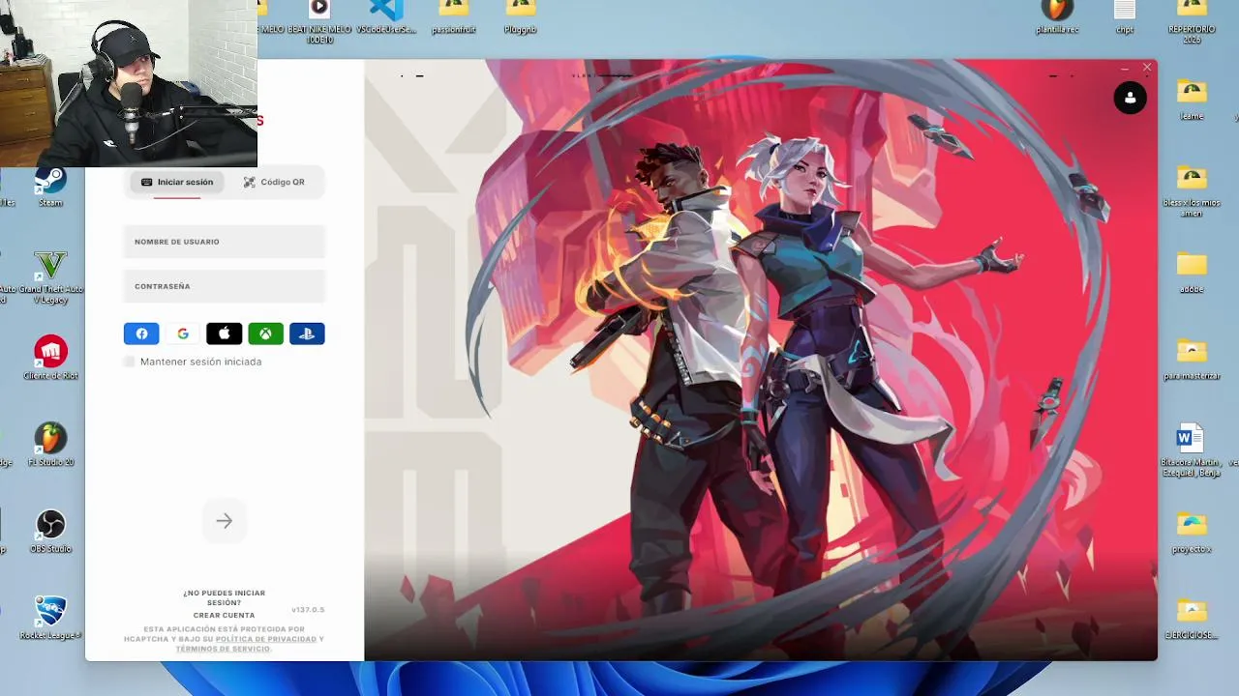Screen dimensions: 1239x696
Task: Select the Bitacora Martin Word document icon
Action: 1191,450
